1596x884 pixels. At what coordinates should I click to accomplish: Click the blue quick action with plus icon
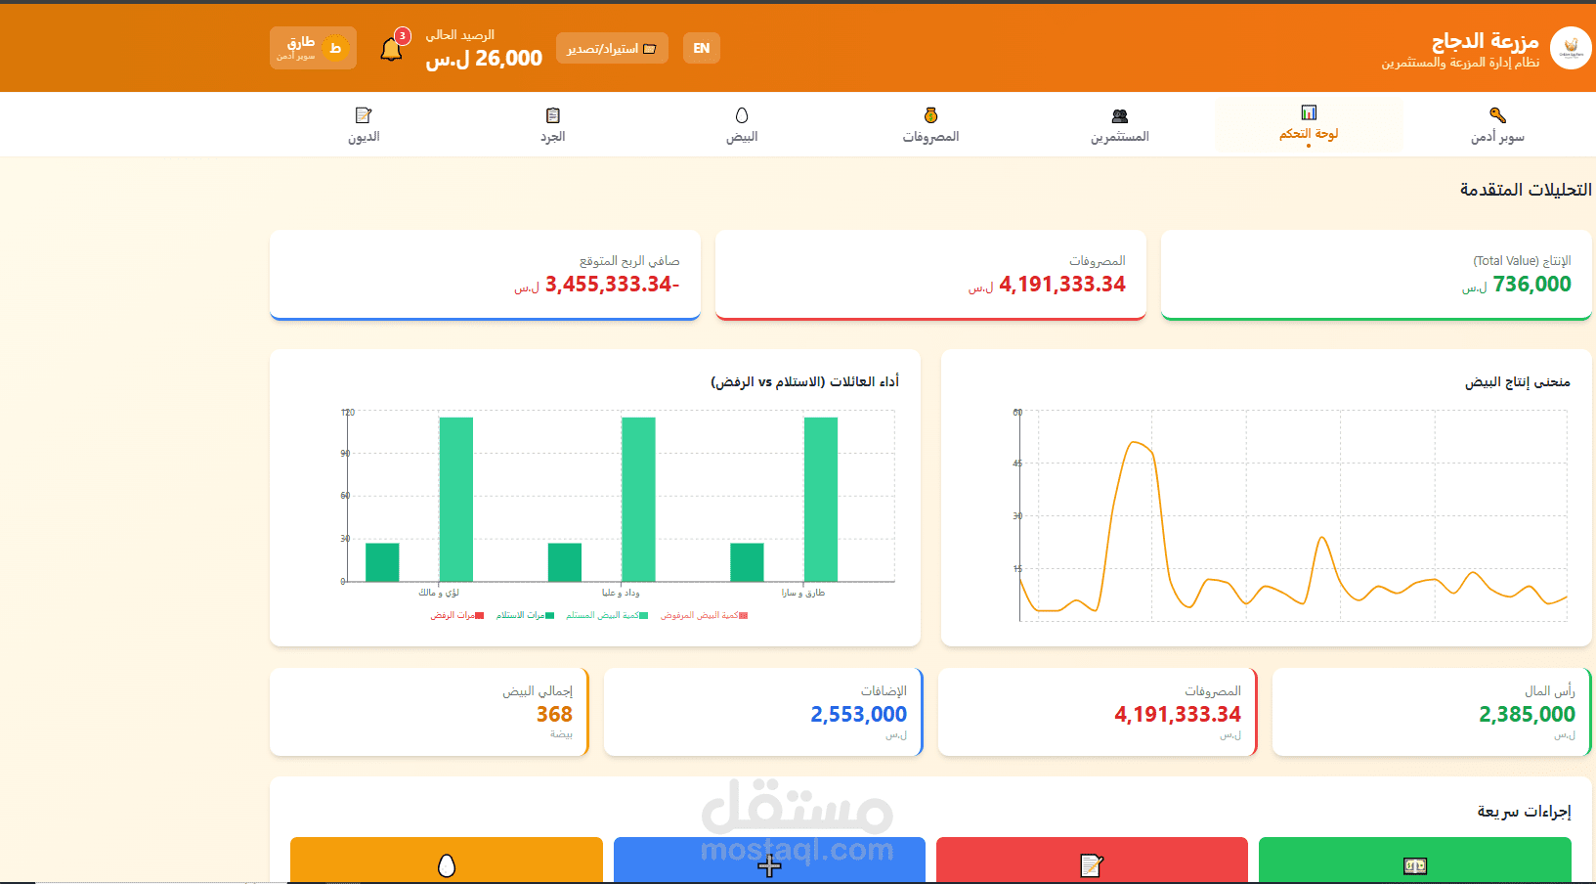pos(769,862)
